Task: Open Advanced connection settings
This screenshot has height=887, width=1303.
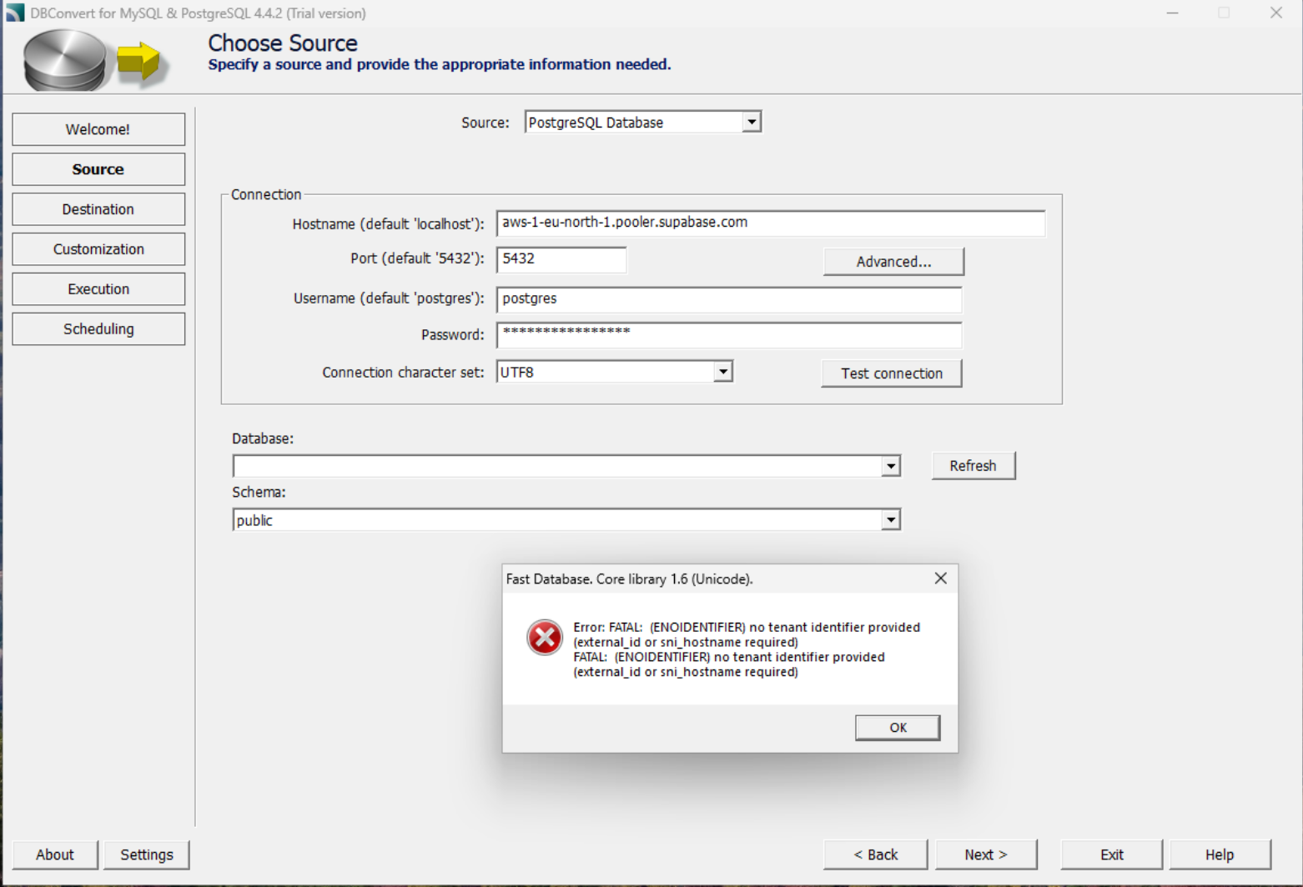Action: (893, 262)
